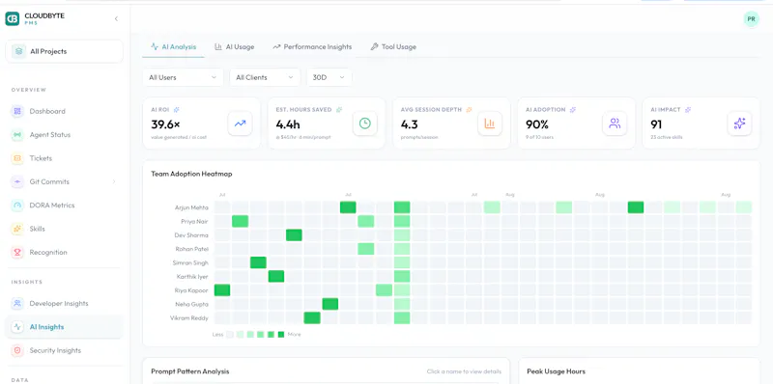
Task: Click the AI Insights pulse icon
Action: tap(17, 327)
